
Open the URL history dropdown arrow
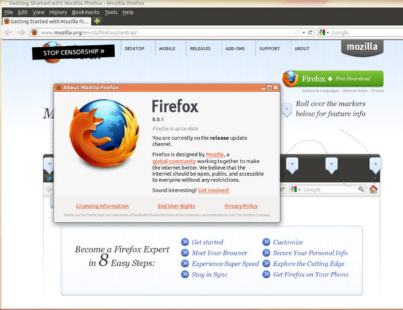(x=304, y=33)
